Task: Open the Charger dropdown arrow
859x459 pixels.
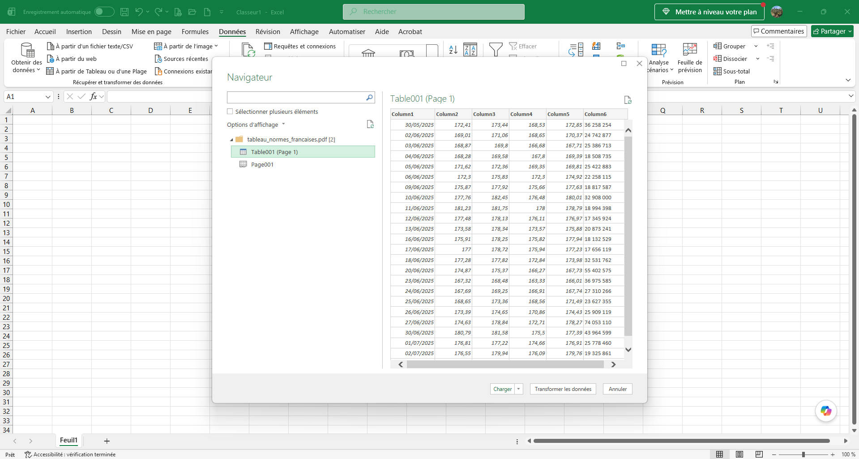Action: pyautogui.click(x=519, y=389)
